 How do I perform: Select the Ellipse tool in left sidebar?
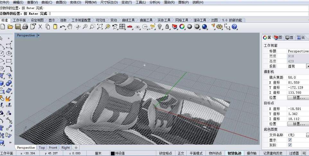click(x=9, y=53)
